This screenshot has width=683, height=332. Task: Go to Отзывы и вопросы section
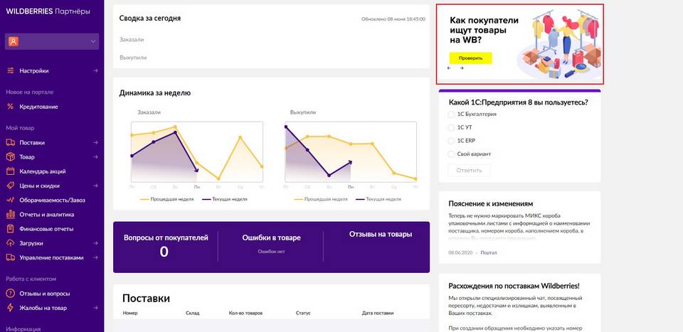[x=44, y=294]
